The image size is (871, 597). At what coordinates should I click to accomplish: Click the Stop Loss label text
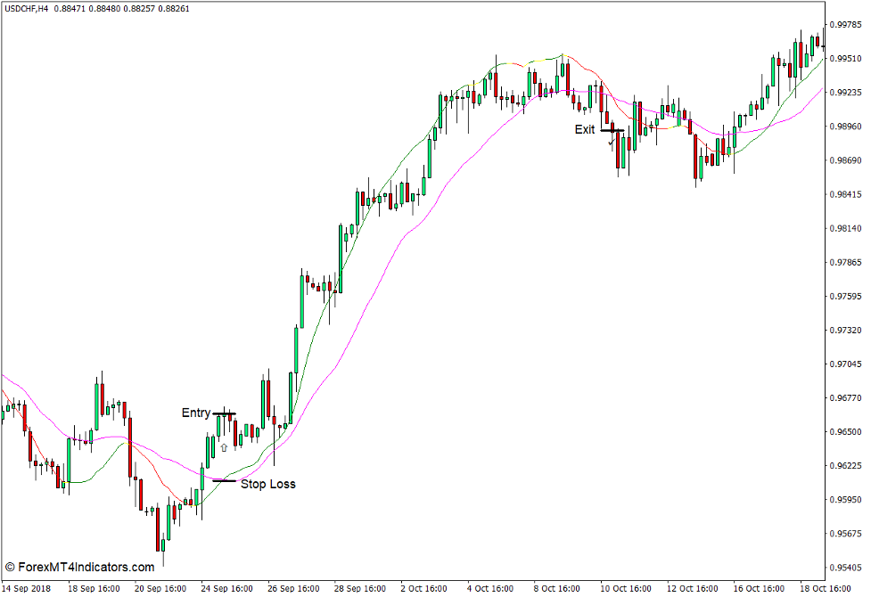(269, 484)
